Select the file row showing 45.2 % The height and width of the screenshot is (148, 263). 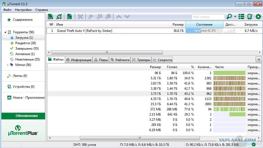pyautogui.click(x=154, y=94)
